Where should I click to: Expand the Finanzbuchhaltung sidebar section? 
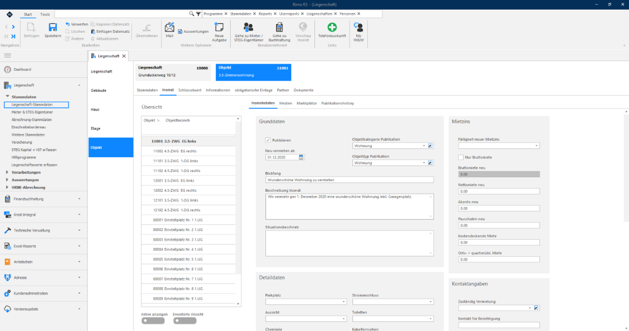click(43, 198)
